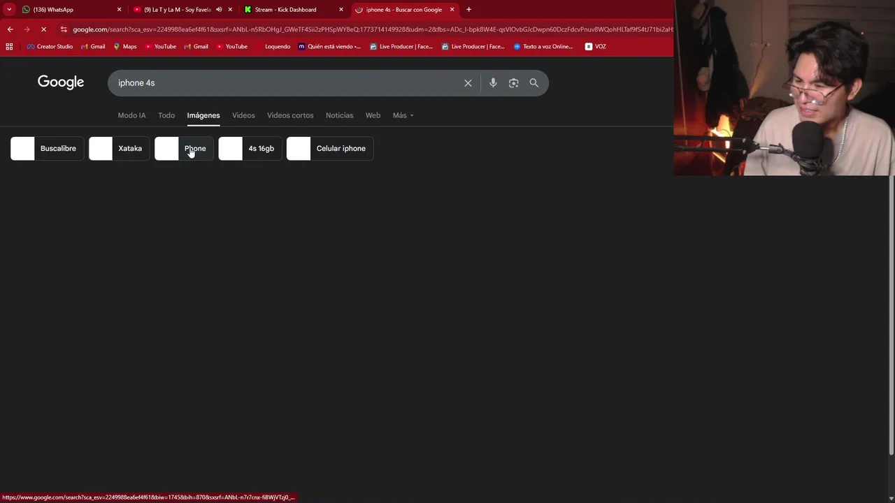The height and width of the screenshot is (503, 895).
Task: Click the address bar URL
Action: (373, 29)
